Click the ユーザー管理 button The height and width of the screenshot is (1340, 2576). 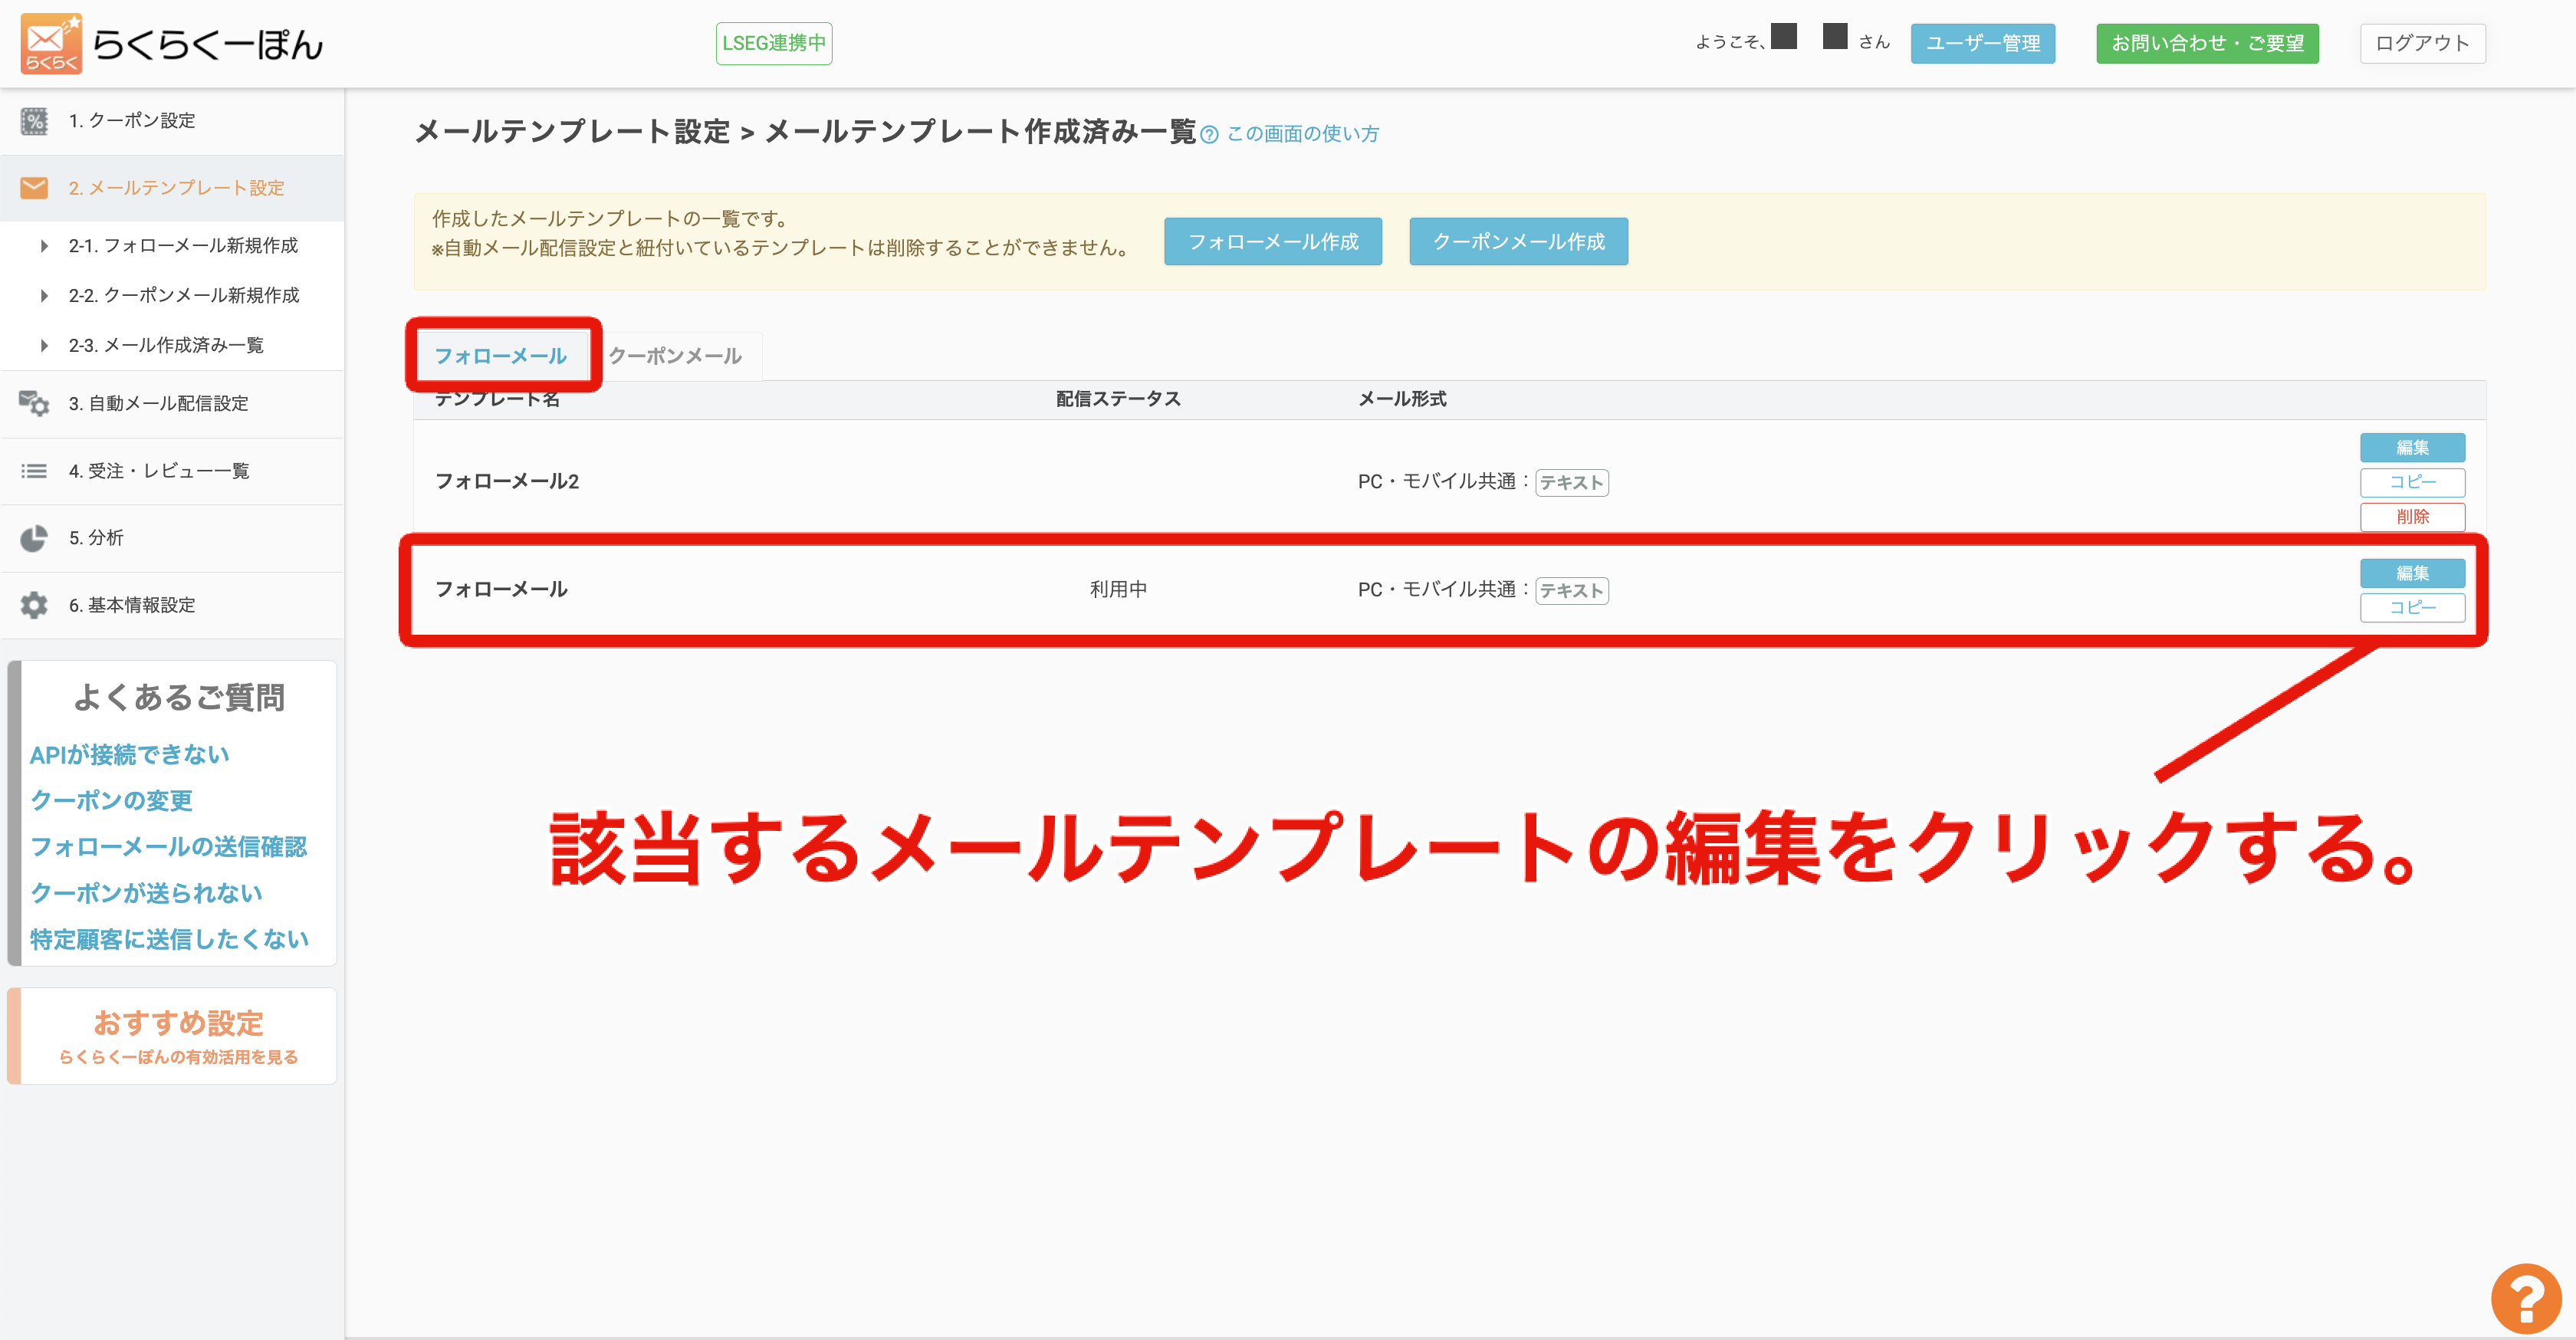[1983, 43]
